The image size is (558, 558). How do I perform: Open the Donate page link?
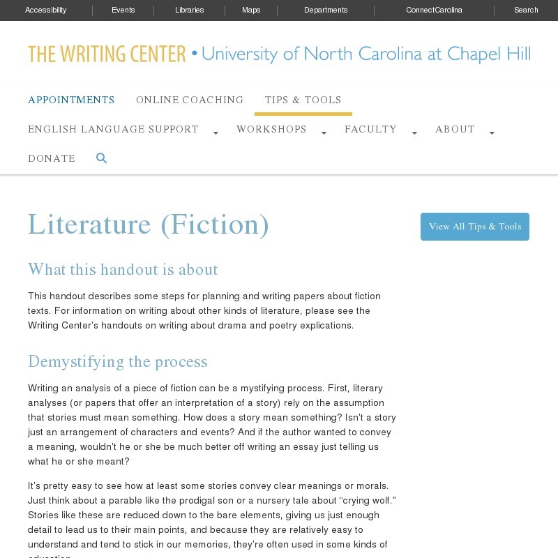51,158
